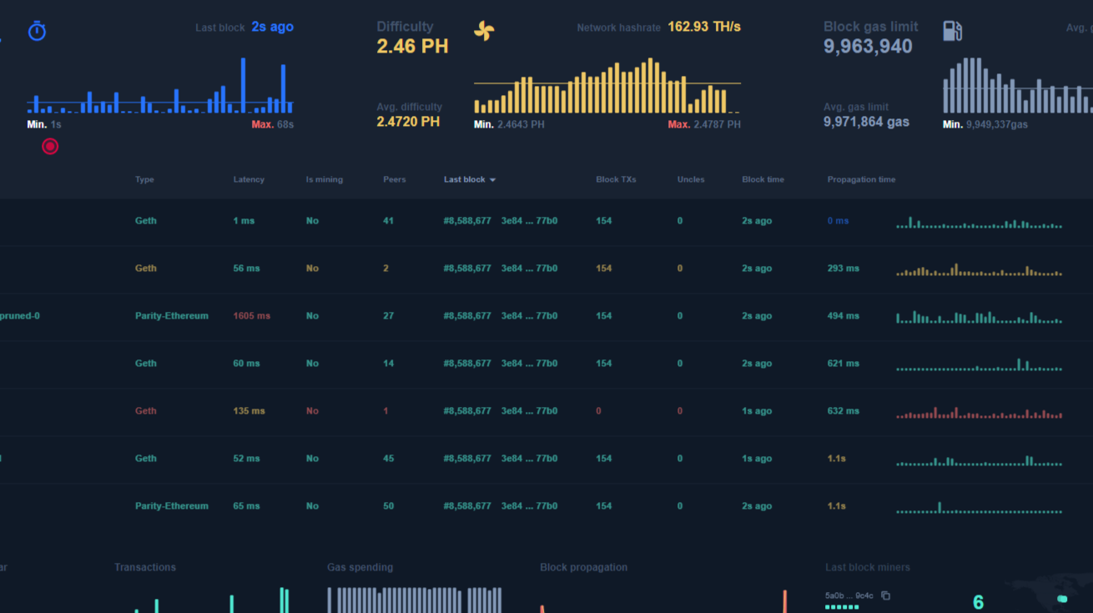Sort table by Type column

144,179
